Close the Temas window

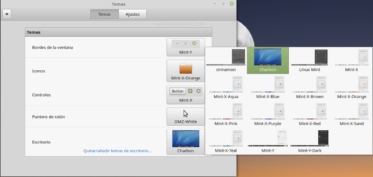pyautogui.click(x=231, y=4)
